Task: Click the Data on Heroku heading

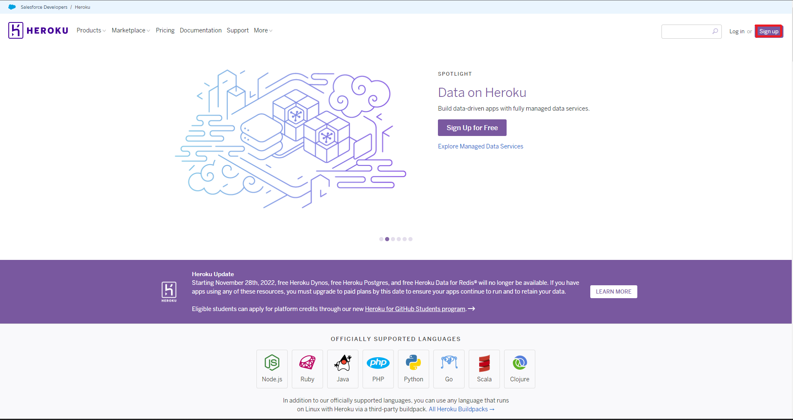Action: tap(482, 92)
